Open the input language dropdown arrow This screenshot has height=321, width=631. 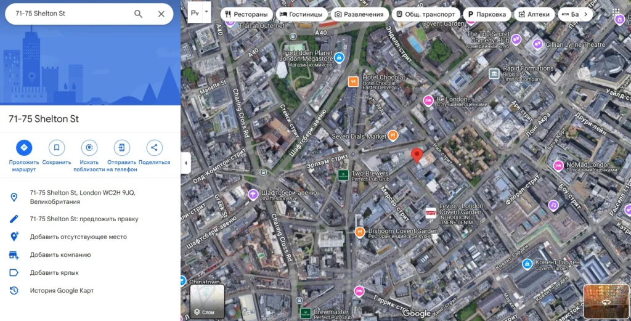(x=206, y=12)
